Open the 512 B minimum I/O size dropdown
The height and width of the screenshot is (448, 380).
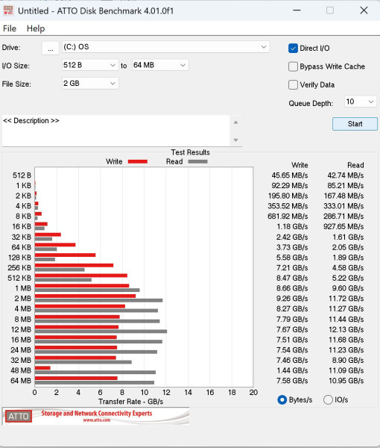[90, 65]
